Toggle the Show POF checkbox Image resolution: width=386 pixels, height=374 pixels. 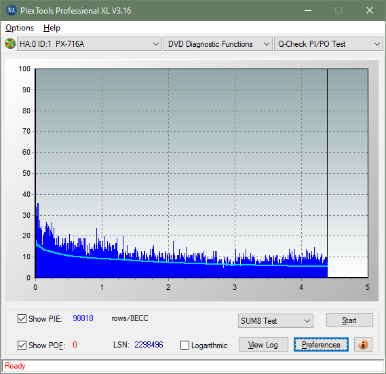22,345
